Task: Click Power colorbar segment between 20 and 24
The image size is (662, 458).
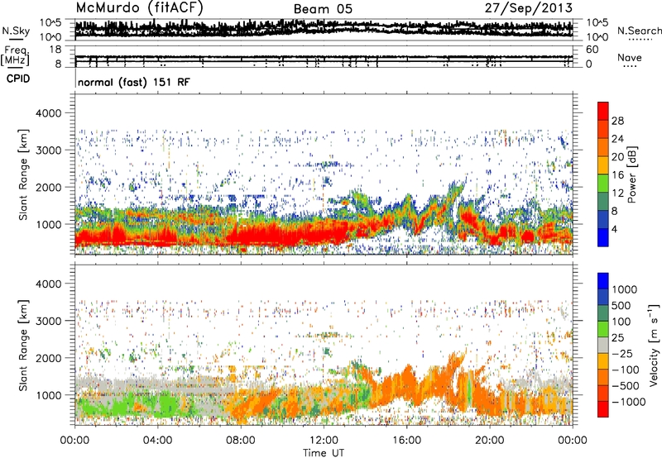Action: point(603,148)
